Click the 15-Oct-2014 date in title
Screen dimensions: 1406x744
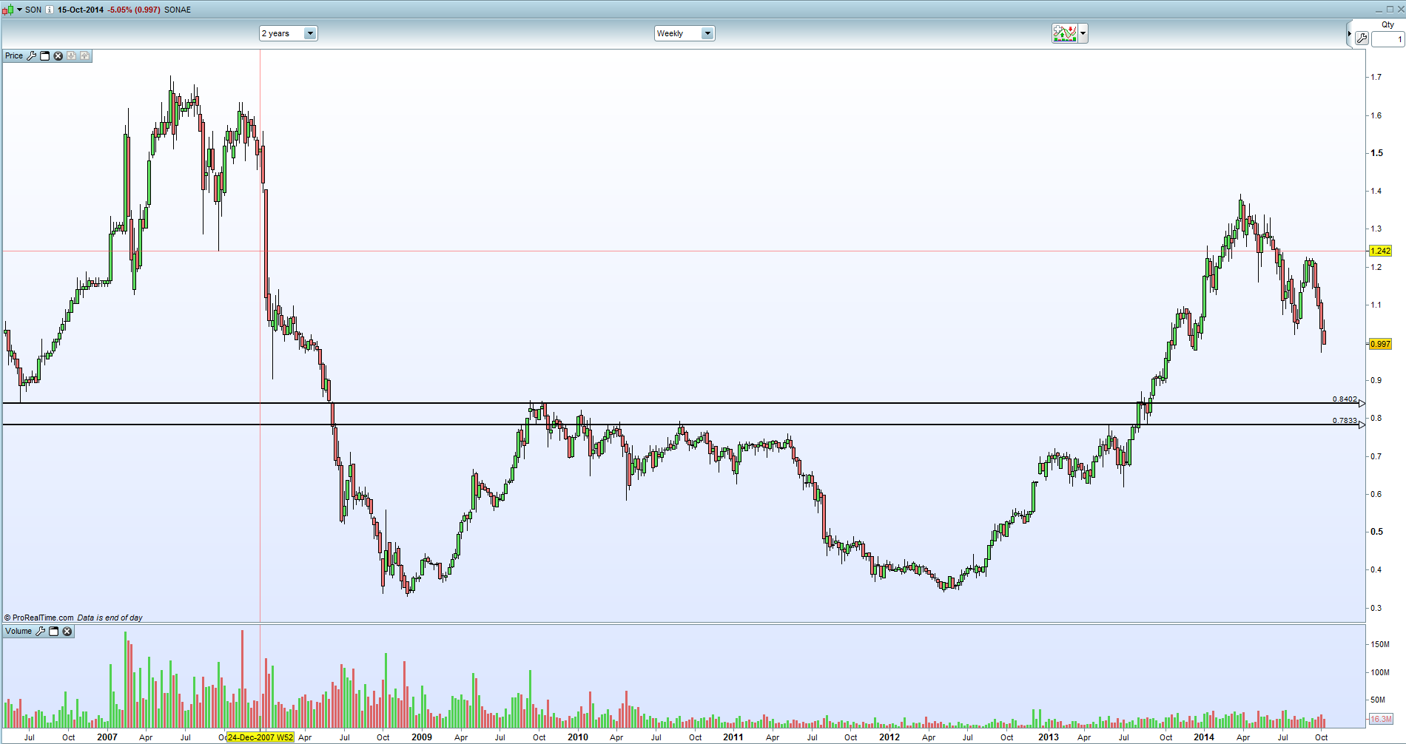pyautogui.click(x=81, y=10)
